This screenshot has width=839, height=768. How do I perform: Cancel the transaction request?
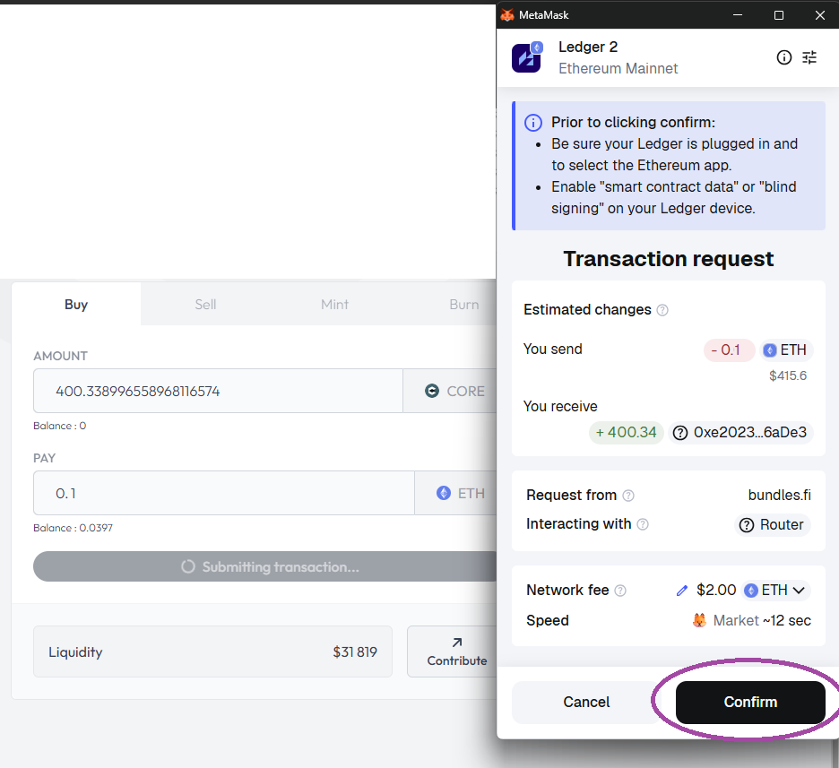[586, 702]
